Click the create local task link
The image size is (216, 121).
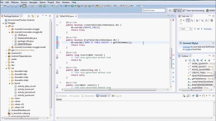pyautogui.click(x=188, y=49)
